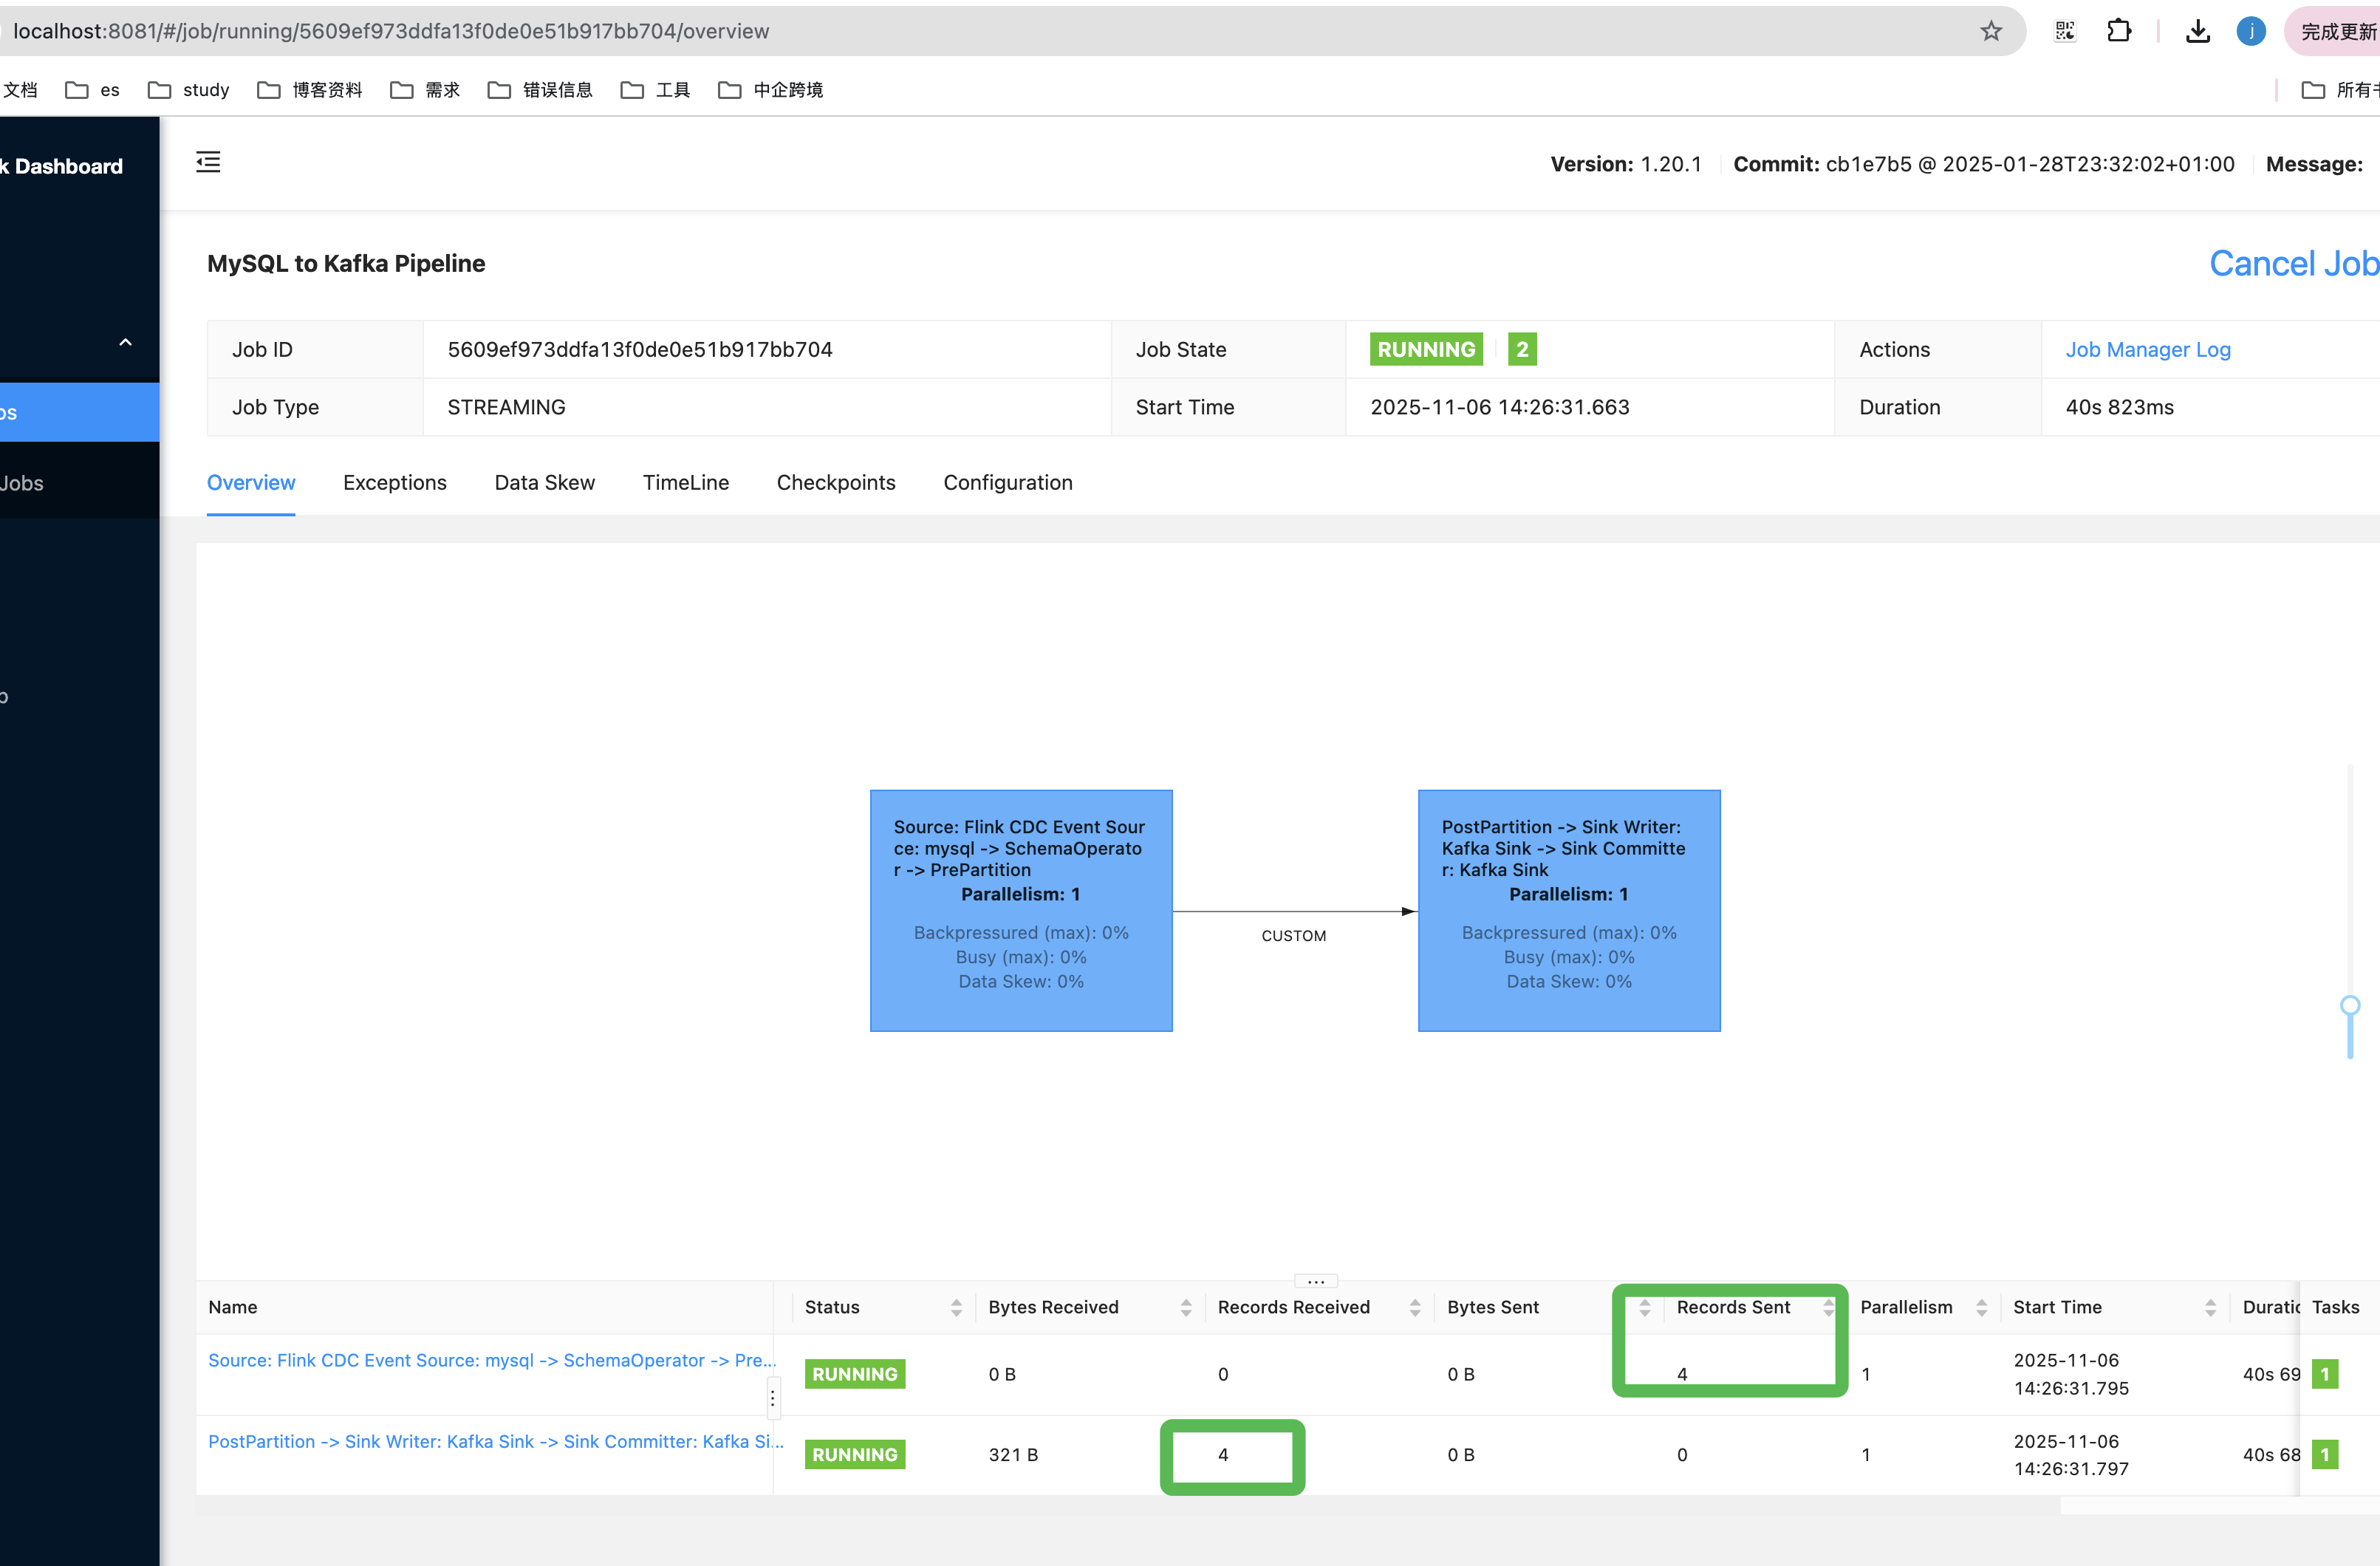Open the Exceptions tab
The image size is (2380, 1566).
click(x=394, y=483)
